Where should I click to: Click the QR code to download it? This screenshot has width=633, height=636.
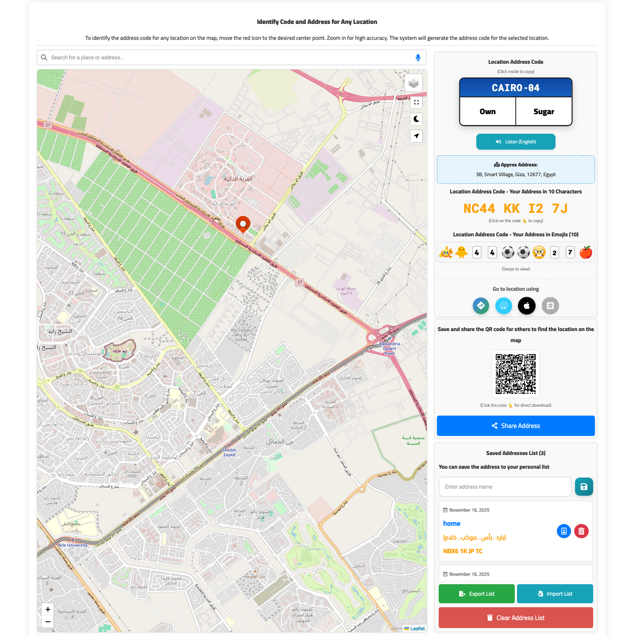[516, 374]
